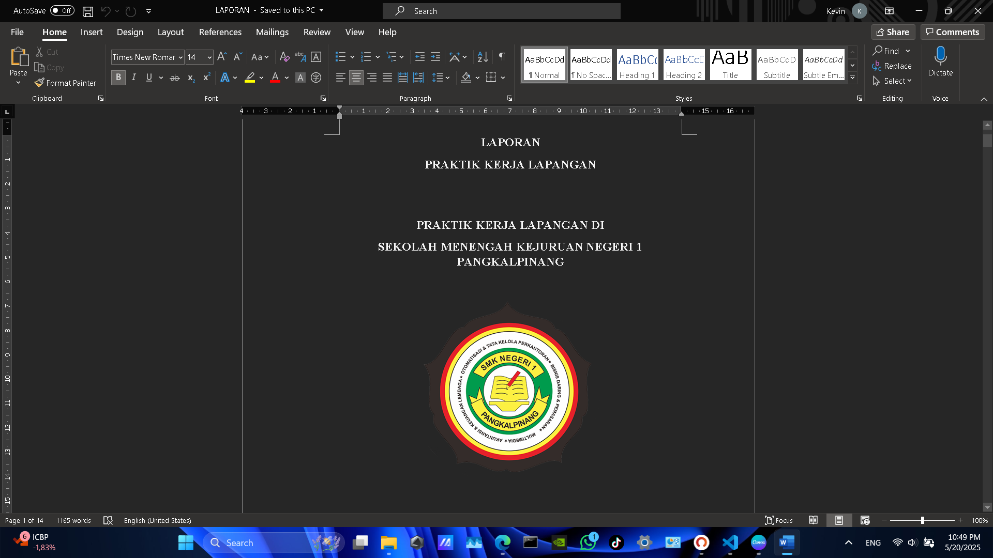Open the Change Case dropdown
The width and height of the screenshot is (993, 558).
260,57
